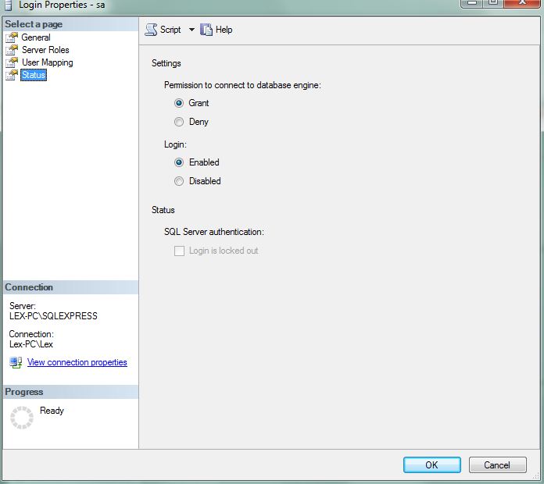
Task: Click the Progress section header
Action: 70,392
